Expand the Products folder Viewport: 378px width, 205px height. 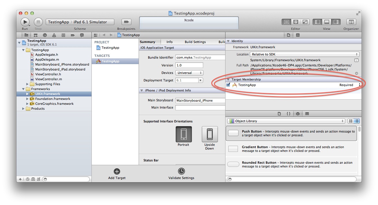(23, 109)
